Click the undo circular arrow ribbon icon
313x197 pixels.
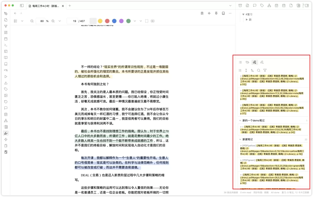tap(6, 102)
